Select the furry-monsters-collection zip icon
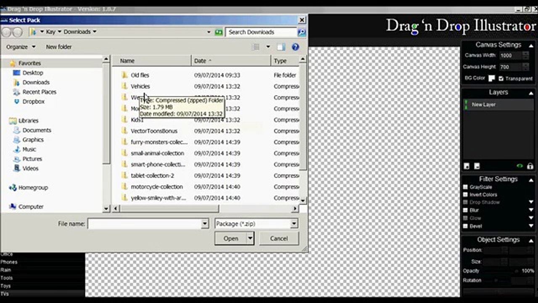The image size is (538, 303). pyautogui.click(x=124, y=142)
